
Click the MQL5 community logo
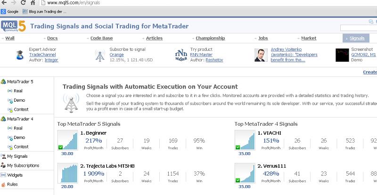[x=13, y=26]
